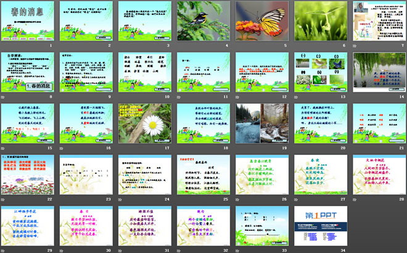Select slide 31 poem 游园不值
The width and height of the screenshot is (407, 253).
pos(145,226)
